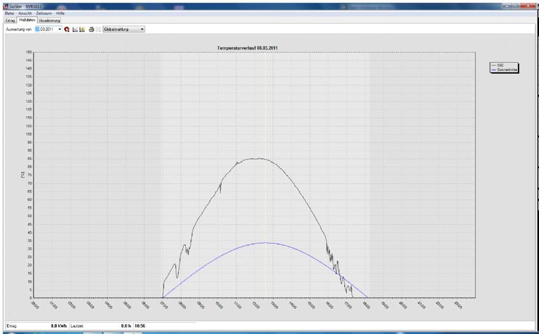Click the day field in date input
This screenshot has width=539, height=334.
point(37,29)
